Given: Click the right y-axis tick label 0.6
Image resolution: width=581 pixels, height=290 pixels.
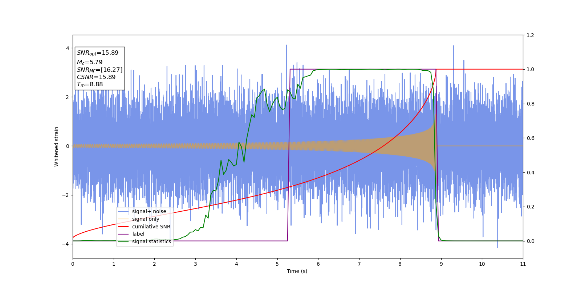Looking at the screenshot, I should point(530,138).
